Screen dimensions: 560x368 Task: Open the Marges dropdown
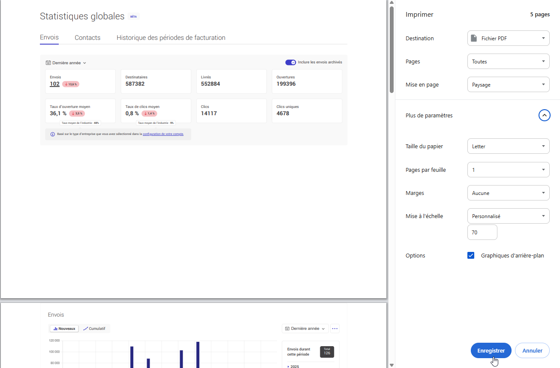[508, 193]
